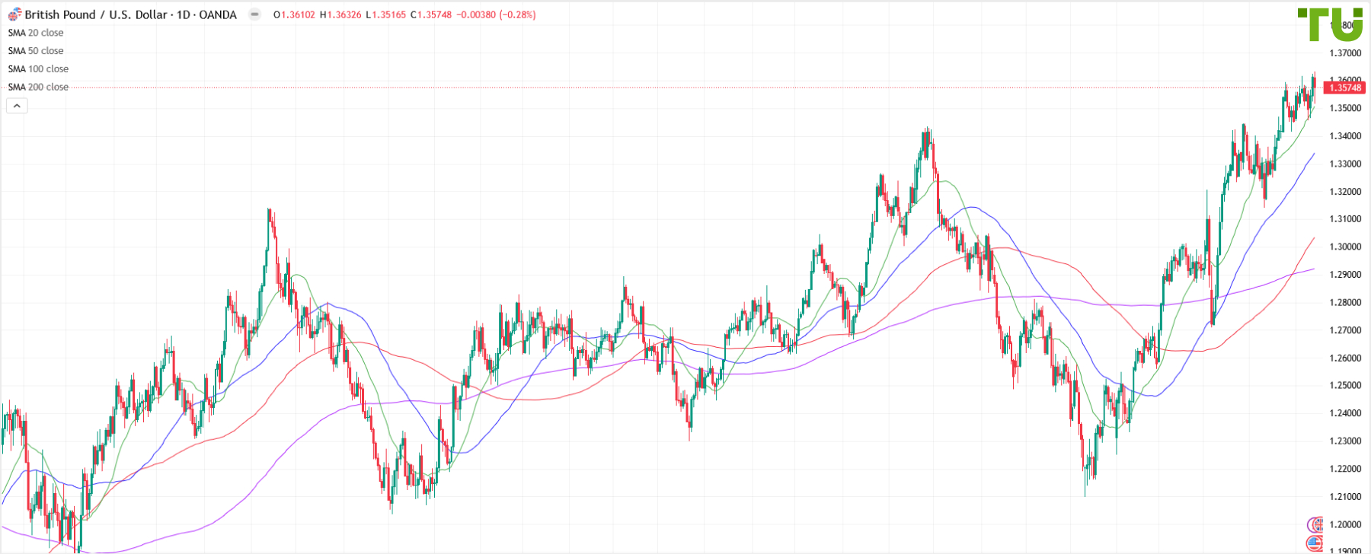Click the 1.33000 price scale label
This screenshot has width=1371, height=554.
point(1345,164)
